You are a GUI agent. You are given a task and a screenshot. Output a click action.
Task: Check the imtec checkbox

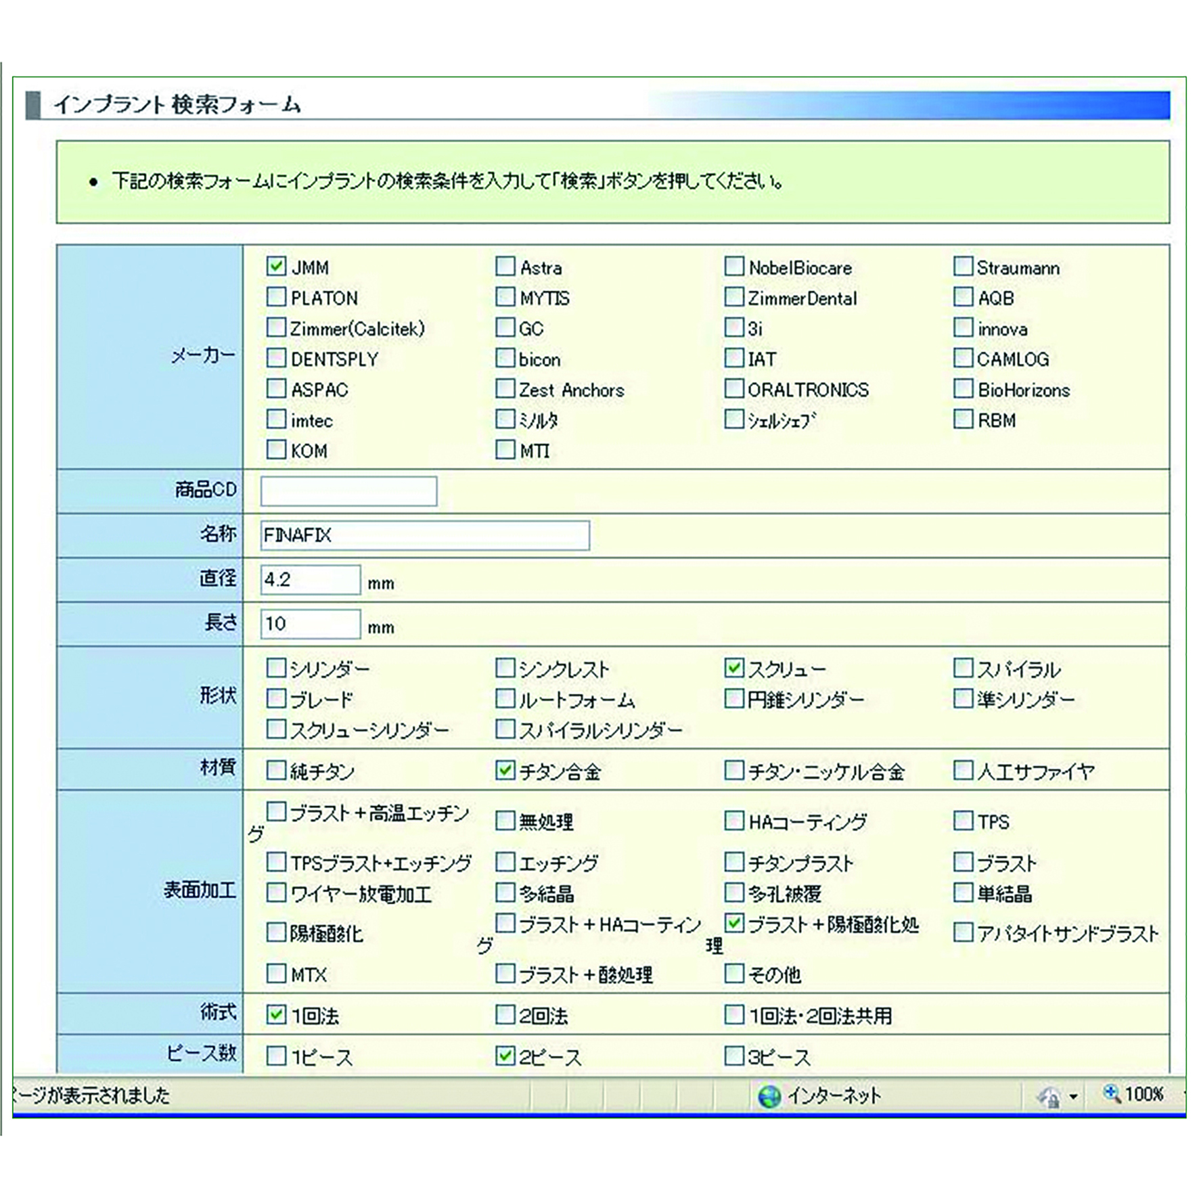point(276,420)
